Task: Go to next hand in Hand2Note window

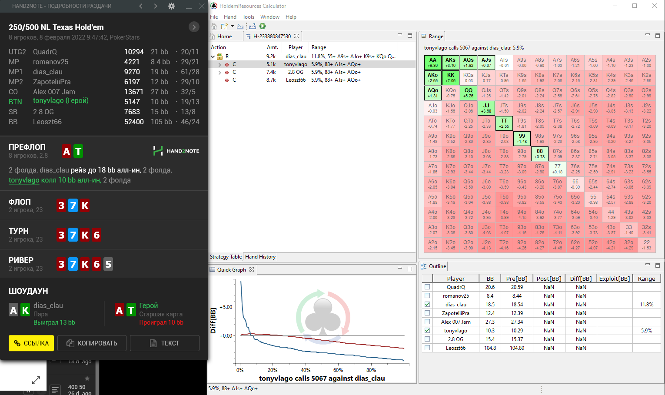Action: tap(156, 6)
